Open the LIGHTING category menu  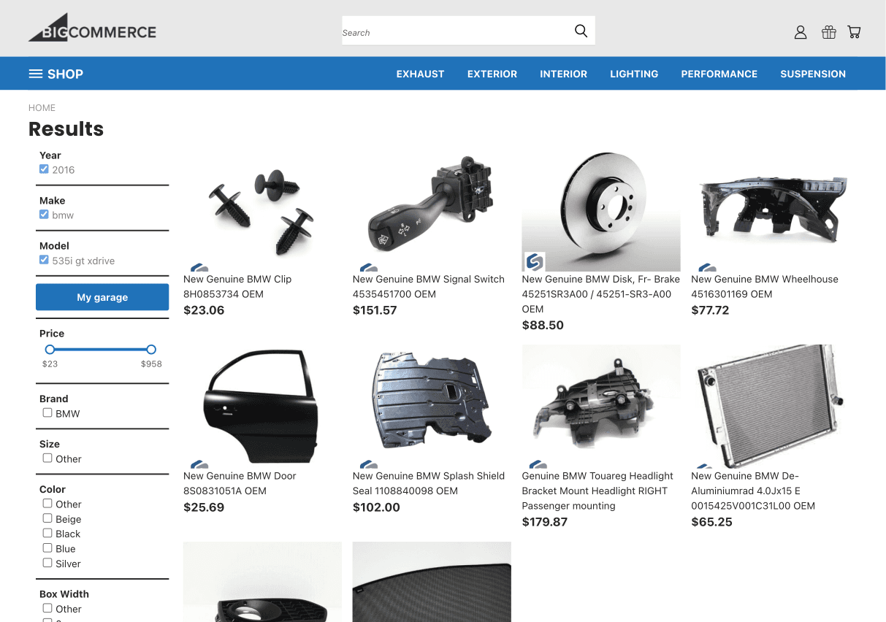634,74
